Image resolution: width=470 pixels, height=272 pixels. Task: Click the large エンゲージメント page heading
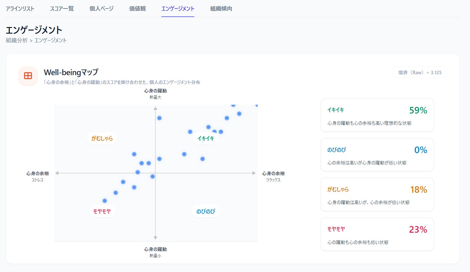(x=34, y=30)
